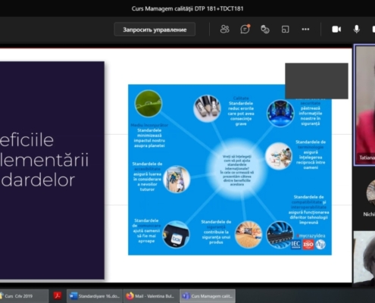Open the participants panel icon
Image resolution: width=375 pixels, height=303 pixels.
coord(224,30)
